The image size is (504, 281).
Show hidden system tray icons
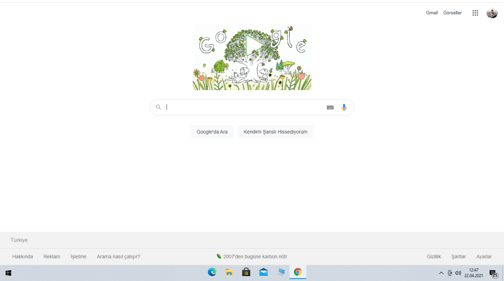click(441, 273)
